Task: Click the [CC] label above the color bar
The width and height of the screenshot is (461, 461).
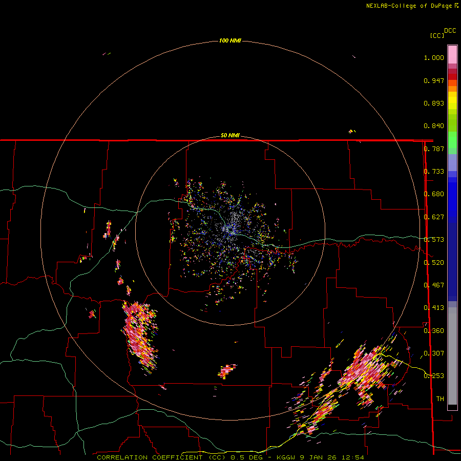Action: pos(437,35)
